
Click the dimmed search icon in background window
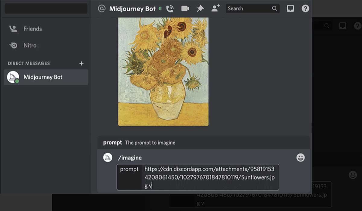327,26
